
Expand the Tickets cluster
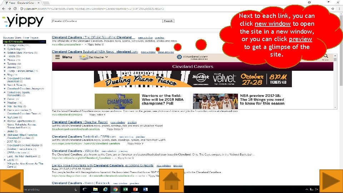click(x=5, y=56)
